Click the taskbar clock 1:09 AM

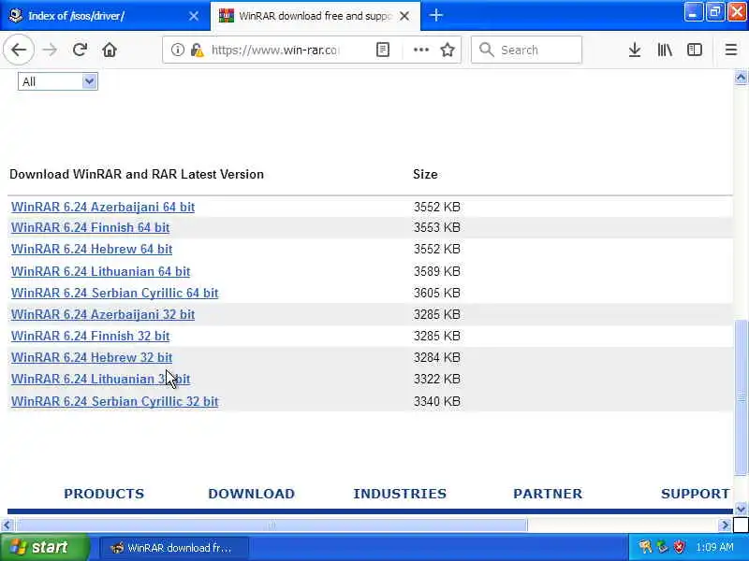(x=714, y=547)
